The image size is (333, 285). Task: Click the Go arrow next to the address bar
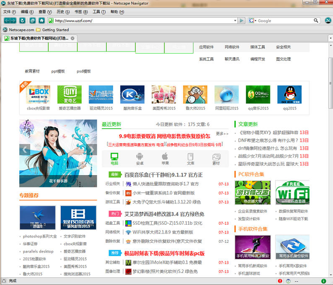pos(242,21)
